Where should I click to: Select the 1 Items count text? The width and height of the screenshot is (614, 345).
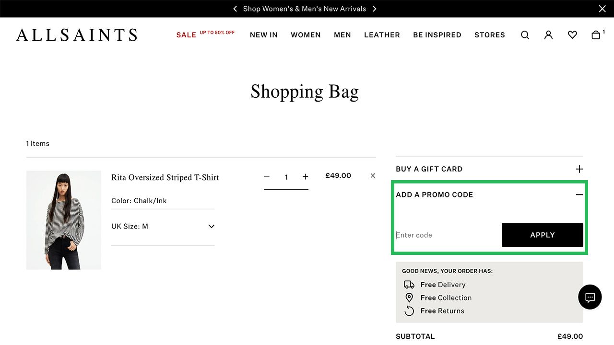coord(38,143)
